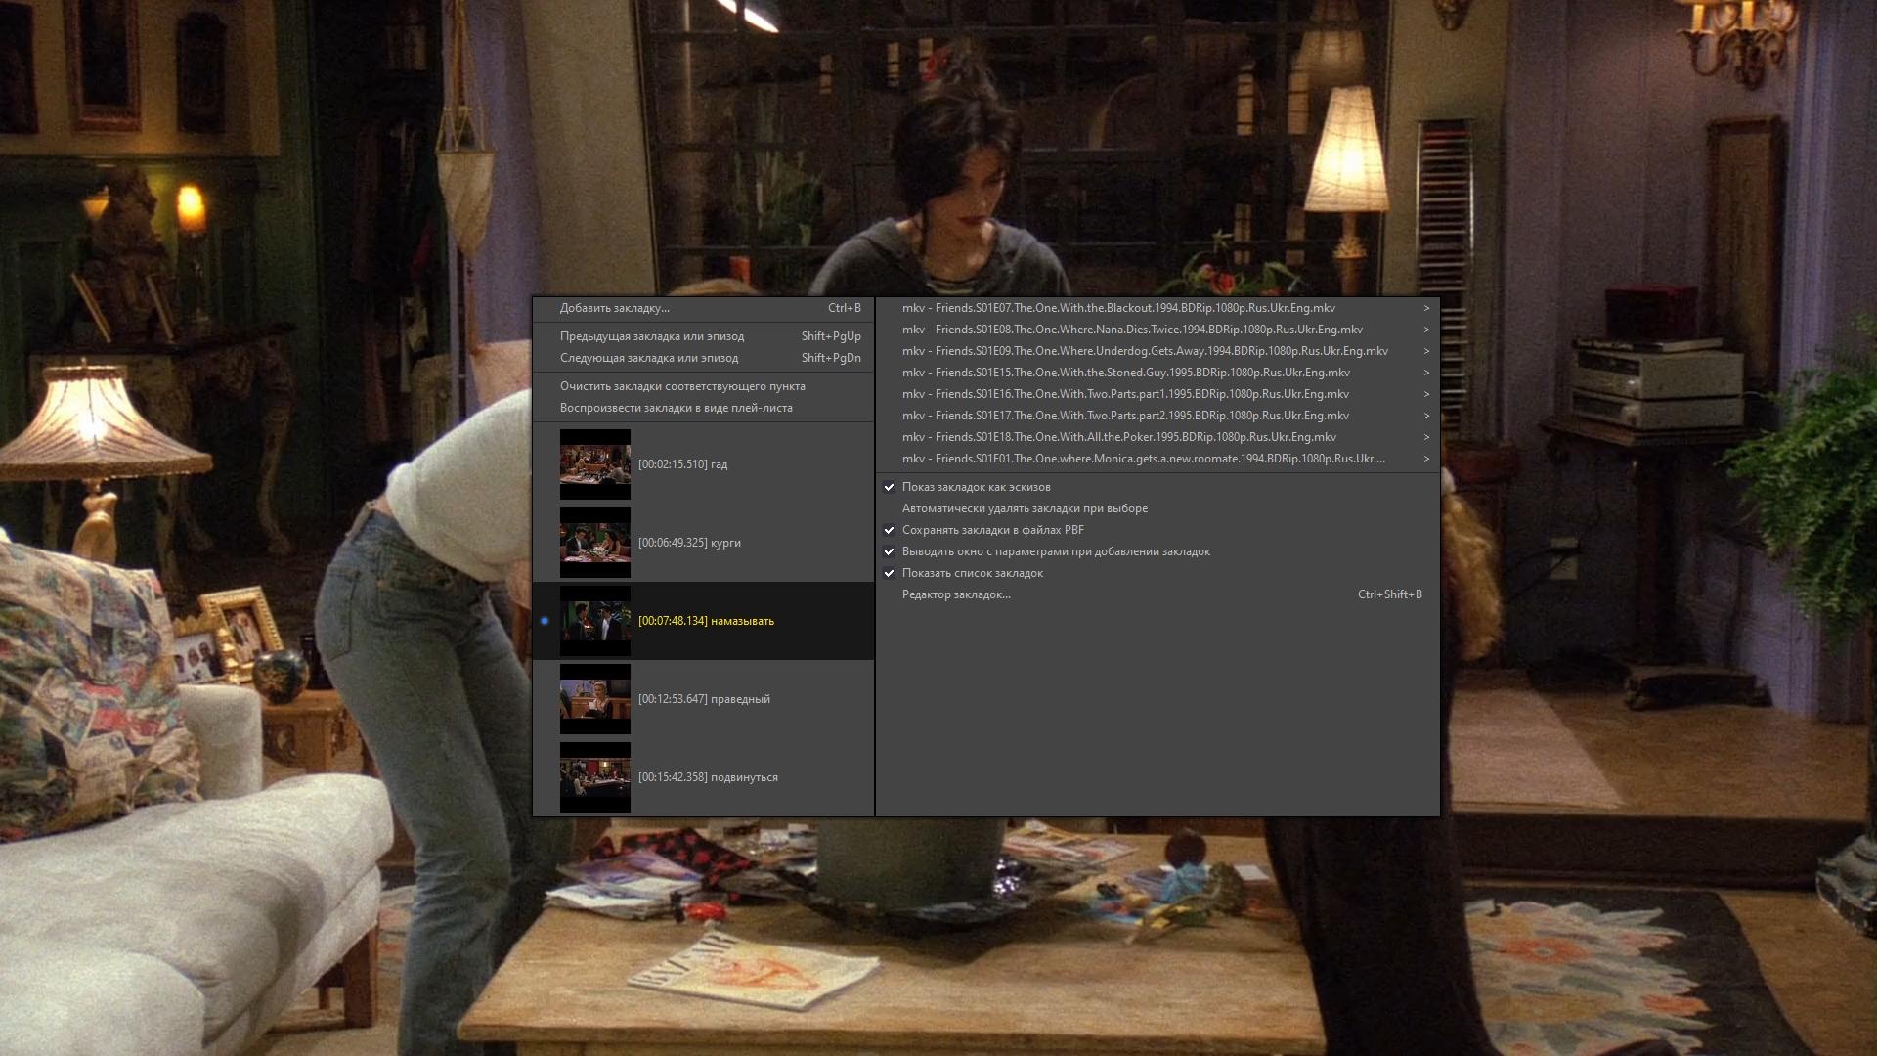Open bookmark thumbnail at 00:15:42 подвинуться
The height and width of the screenshot is (1056, 1877).
(x=594, y=777)
